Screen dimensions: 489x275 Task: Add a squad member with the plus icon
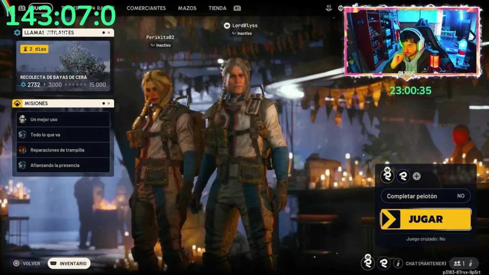pos(417,176)
